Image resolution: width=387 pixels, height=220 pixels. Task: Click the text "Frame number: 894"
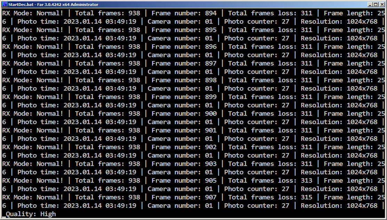pyautogui.click(x=184, y=13)
